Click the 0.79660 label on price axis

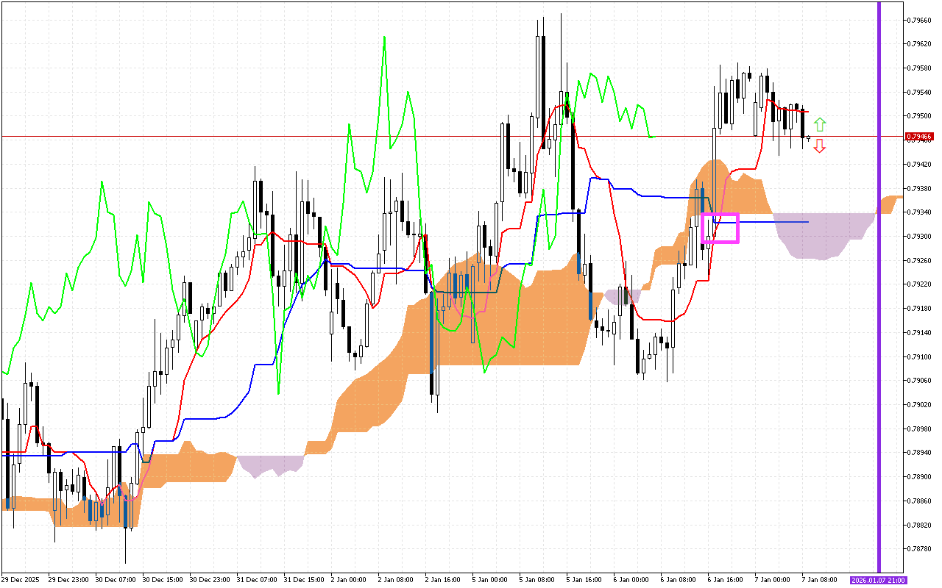point(921,20)
